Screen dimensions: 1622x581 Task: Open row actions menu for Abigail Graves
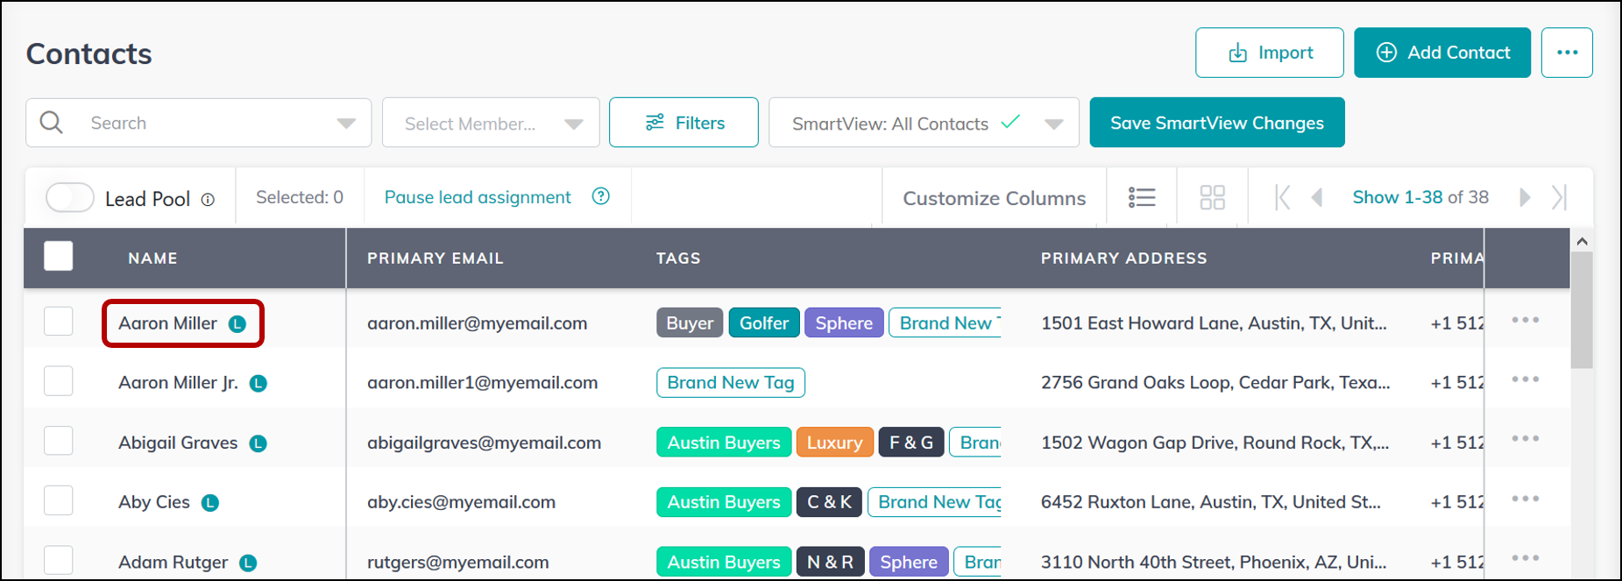click(1526, 438)
